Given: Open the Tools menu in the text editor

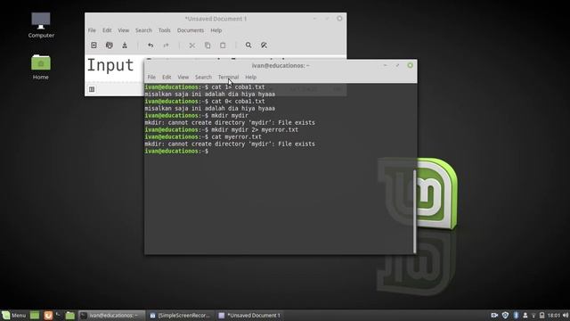Looking at the screenshot, I should click(164, 30).
